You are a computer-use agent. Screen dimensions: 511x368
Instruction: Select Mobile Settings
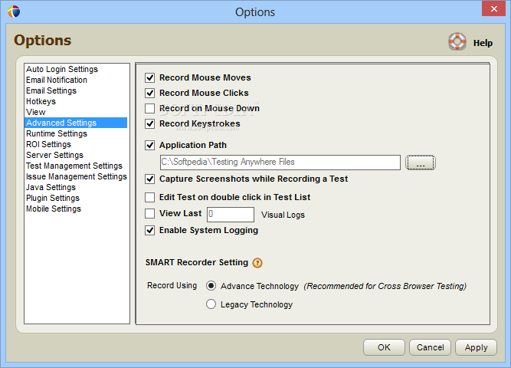[54, 209]
